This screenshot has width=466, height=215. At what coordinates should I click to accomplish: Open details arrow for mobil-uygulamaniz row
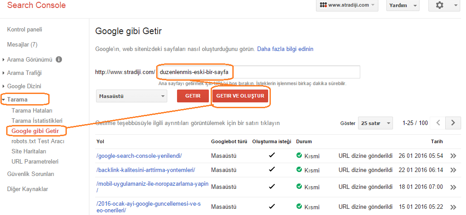click(453, 188)
